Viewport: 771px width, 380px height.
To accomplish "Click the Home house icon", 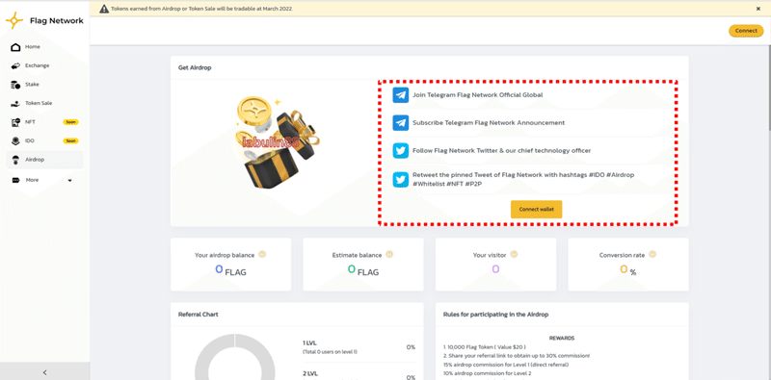I will point(15,47).
